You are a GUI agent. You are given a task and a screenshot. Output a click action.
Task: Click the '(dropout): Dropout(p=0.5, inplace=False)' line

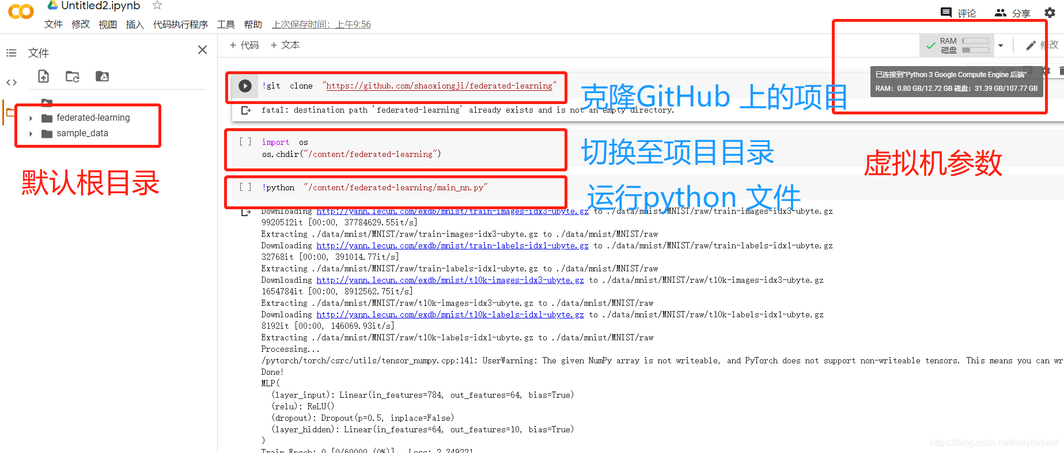point(362,418)
